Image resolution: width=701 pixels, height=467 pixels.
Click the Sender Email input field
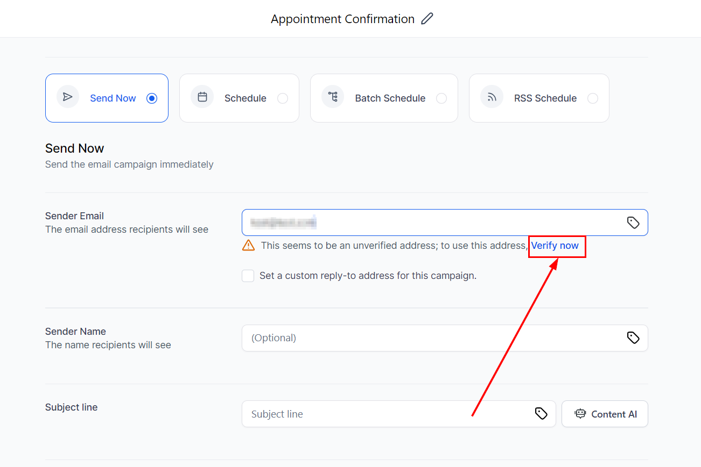(x=431, y=222)
